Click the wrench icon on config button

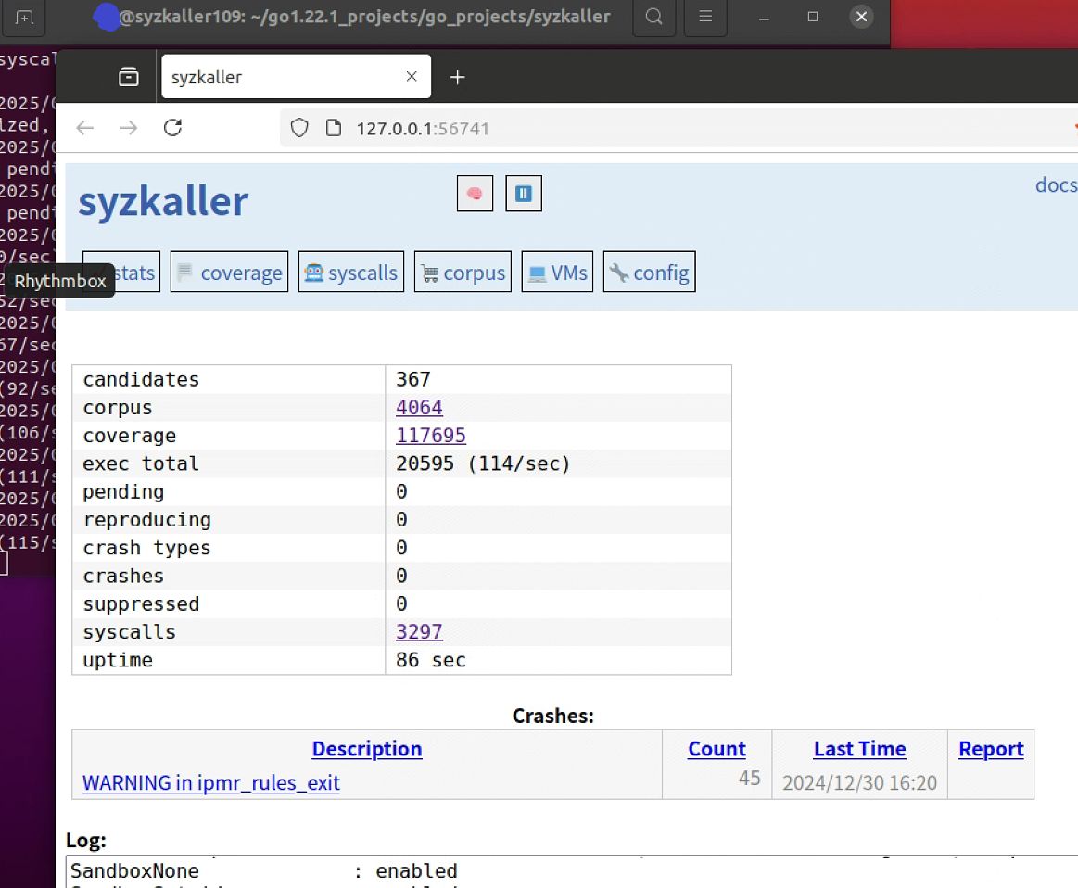point(618,271)
